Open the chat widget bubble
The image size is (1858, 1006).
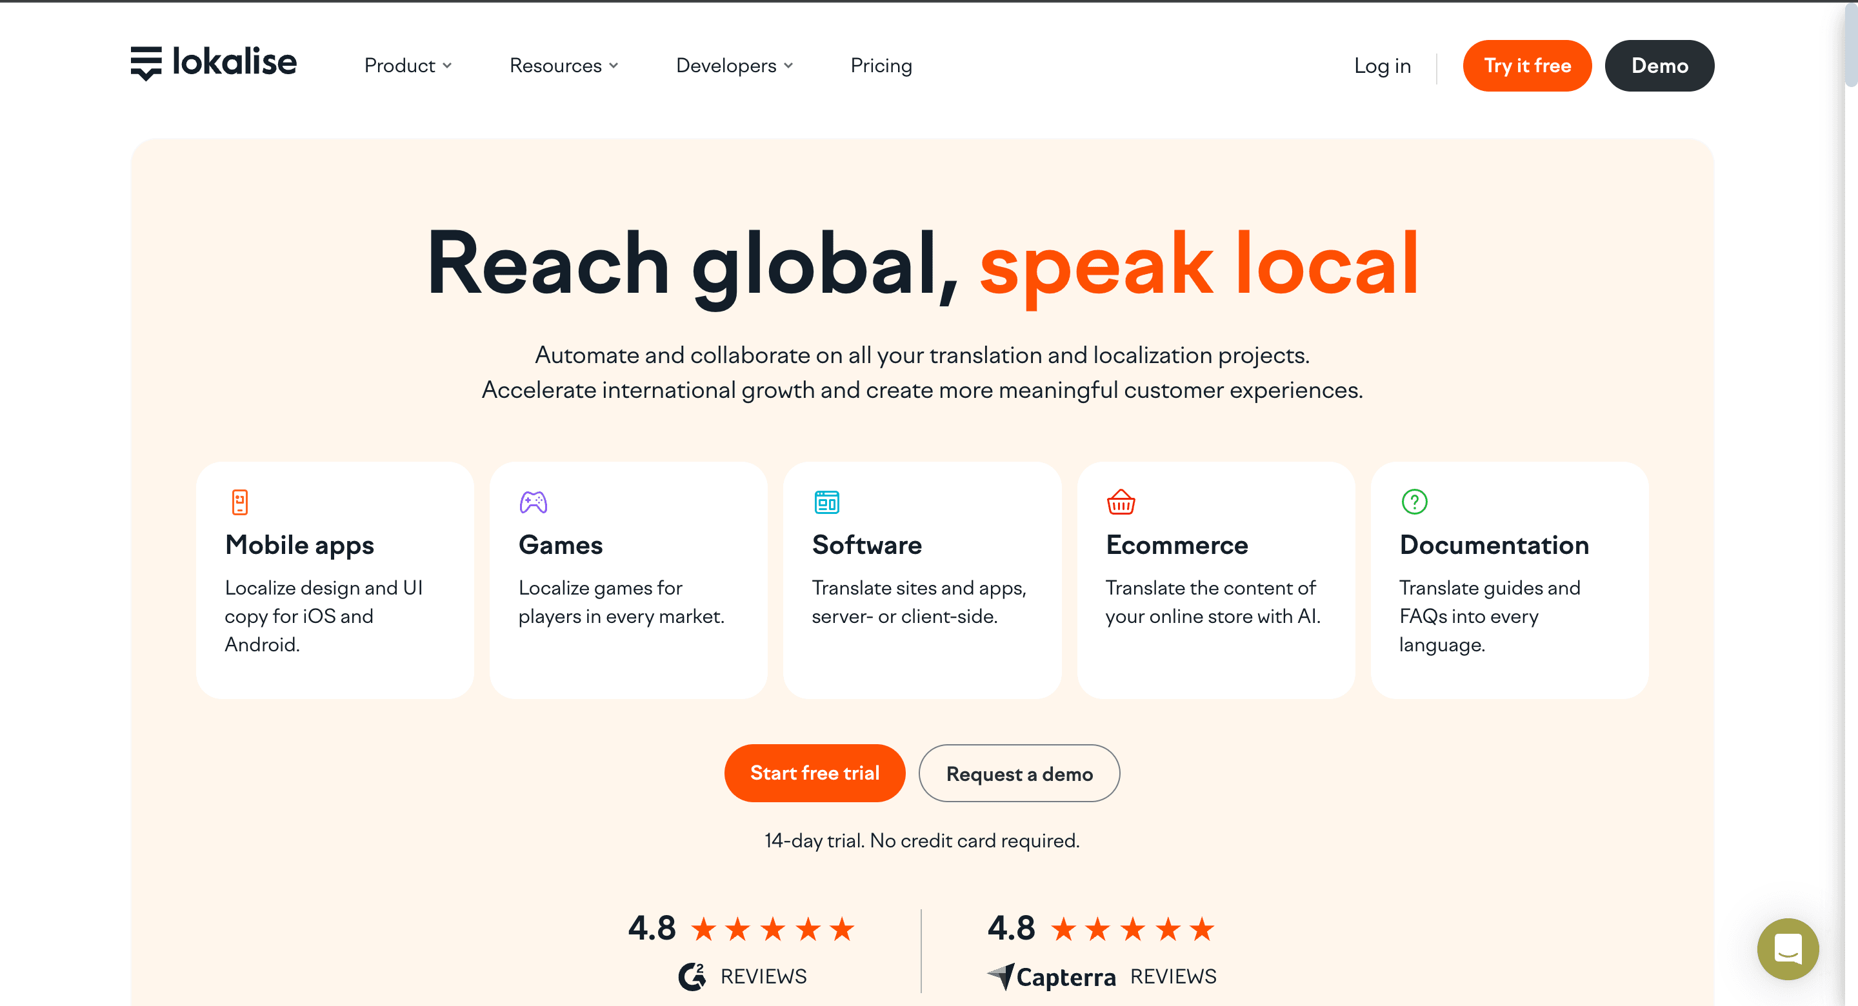click(1787, 949)
